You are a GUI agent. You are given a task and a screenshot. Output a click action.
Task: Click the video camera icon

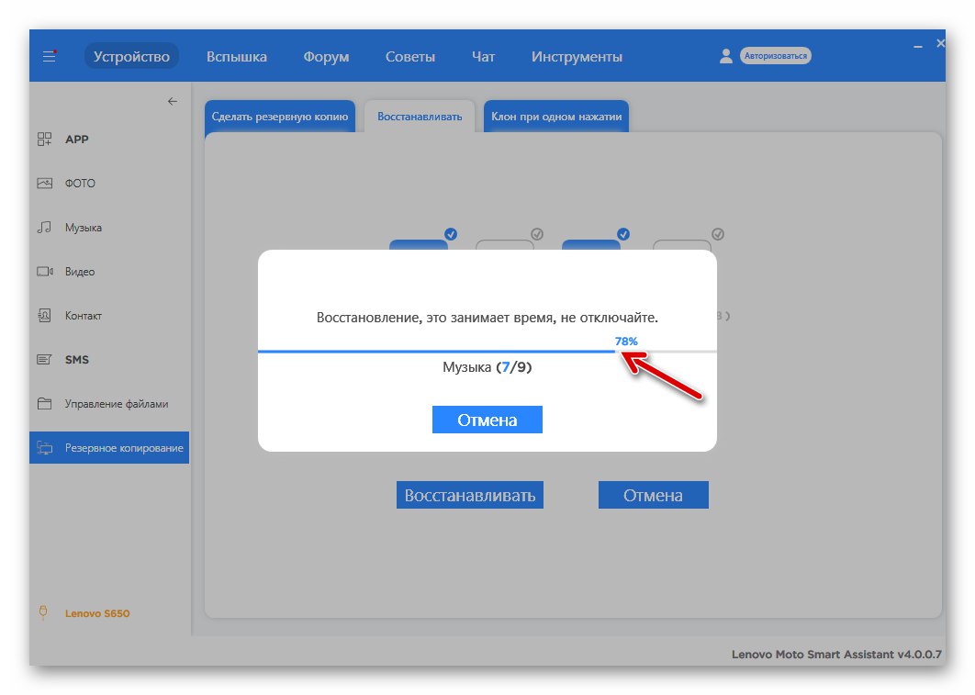45,272
